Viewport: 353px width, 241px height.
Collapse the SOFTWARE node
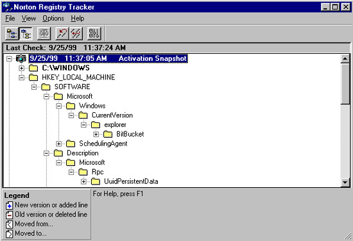click(34, 87)
